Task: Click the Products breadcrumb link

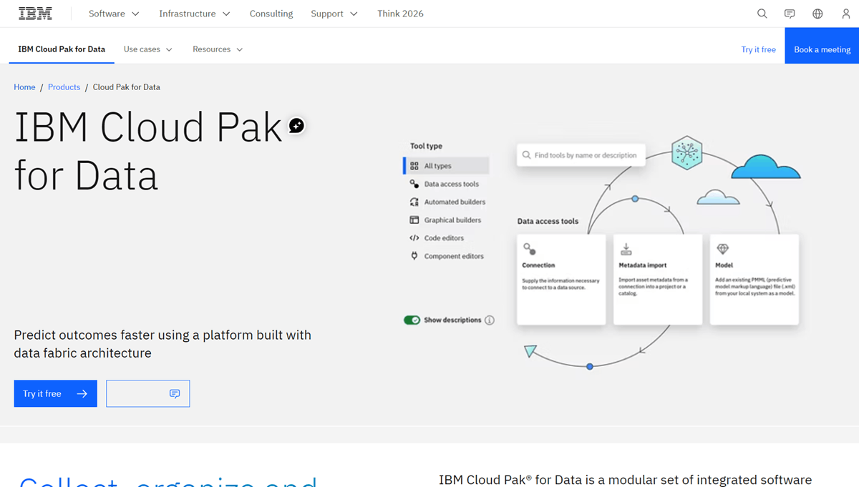Action: 64,87
